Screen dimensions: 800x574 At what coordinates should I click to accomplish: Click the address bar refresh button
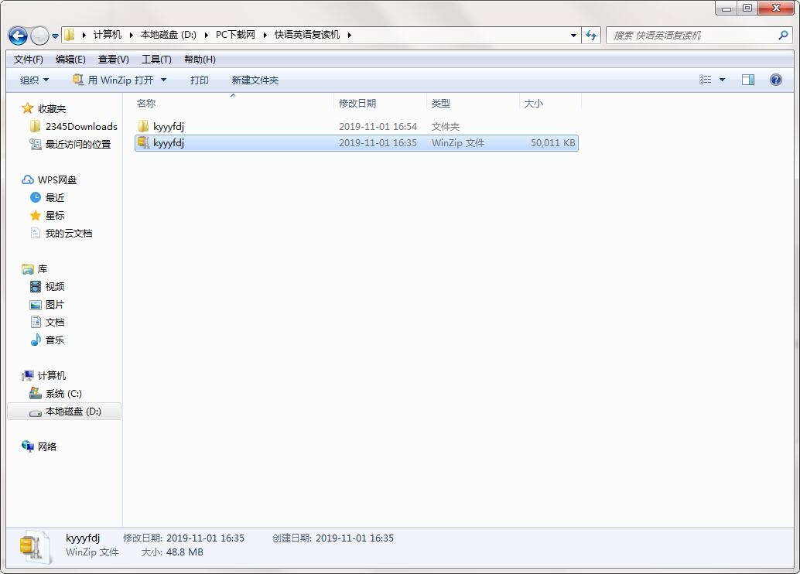591,36
